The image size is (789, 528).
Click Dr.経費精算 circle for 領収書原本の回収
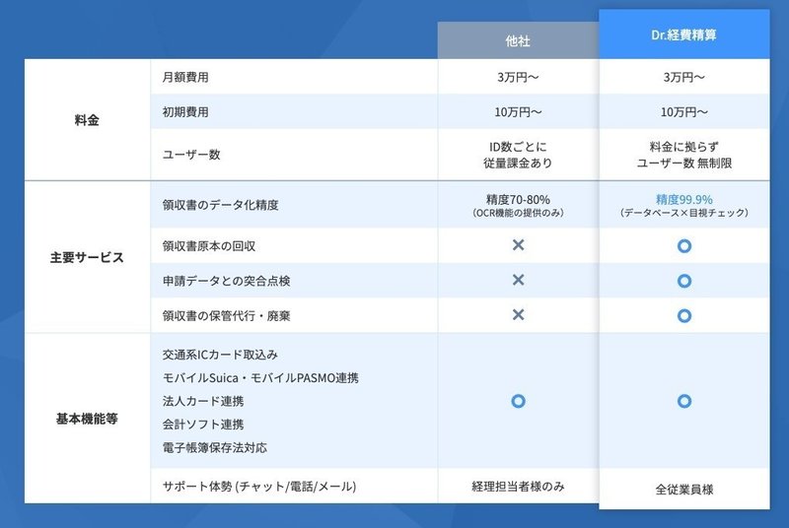[x=683, y=245]
